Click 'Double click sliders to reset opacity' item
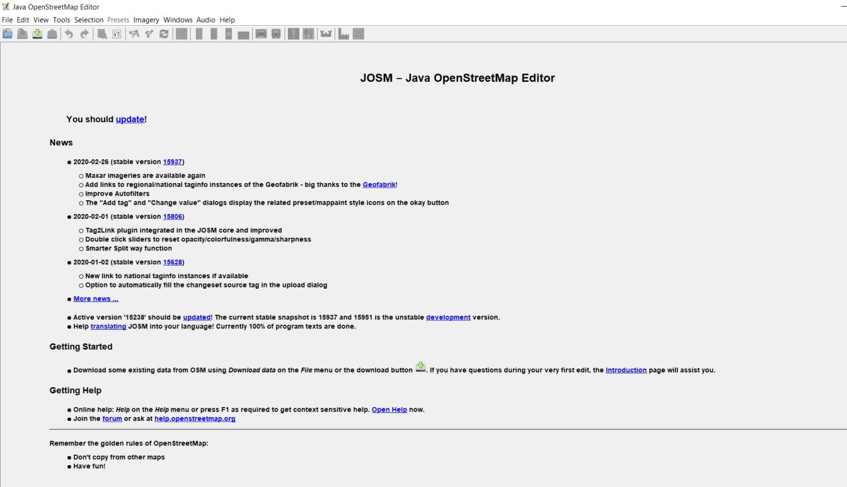Viewport: 847px width, 487px height. pos(198,239)
